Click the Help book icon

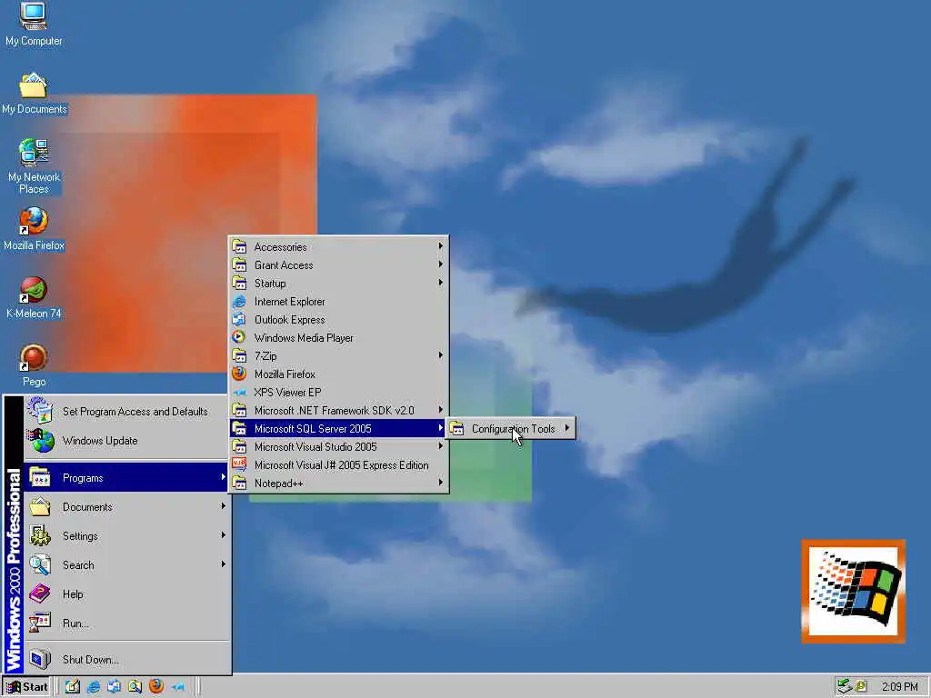(x=40, y=593)
